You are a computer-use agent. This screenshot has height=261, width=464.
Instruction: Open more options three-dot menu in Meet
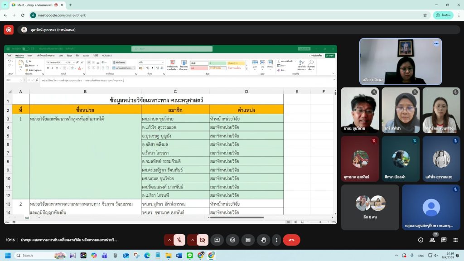click(276, 240)
